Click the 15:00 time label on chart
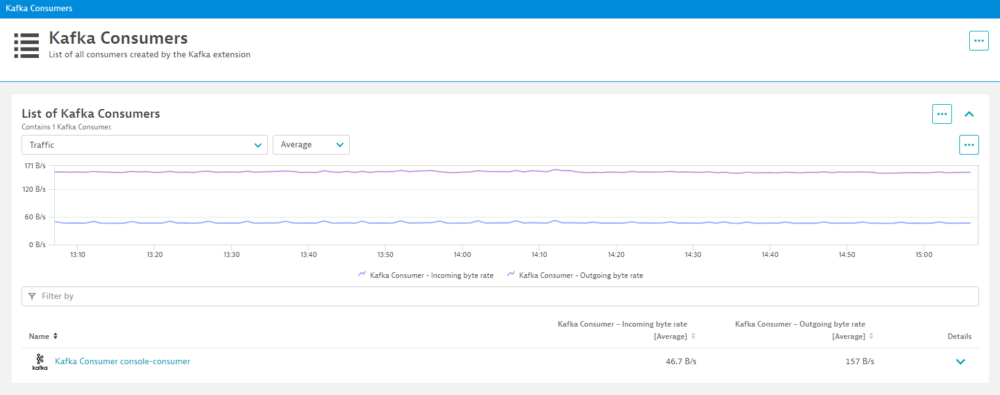Viewport: 1000px width, 395px height. point(924,255)
